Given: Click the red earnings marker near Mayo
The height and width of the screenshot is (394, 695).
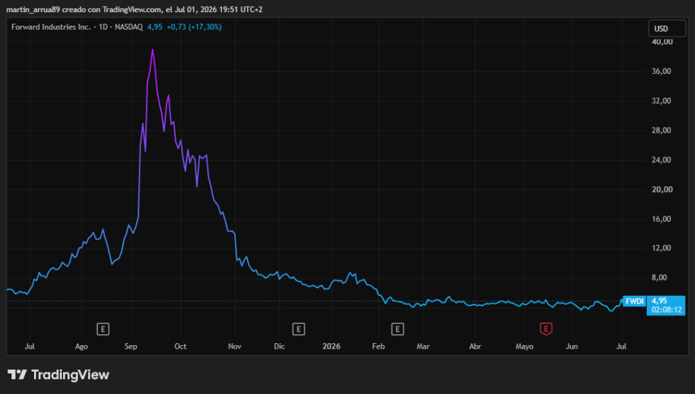Looking at the screenshot, I should coord(546,329).
